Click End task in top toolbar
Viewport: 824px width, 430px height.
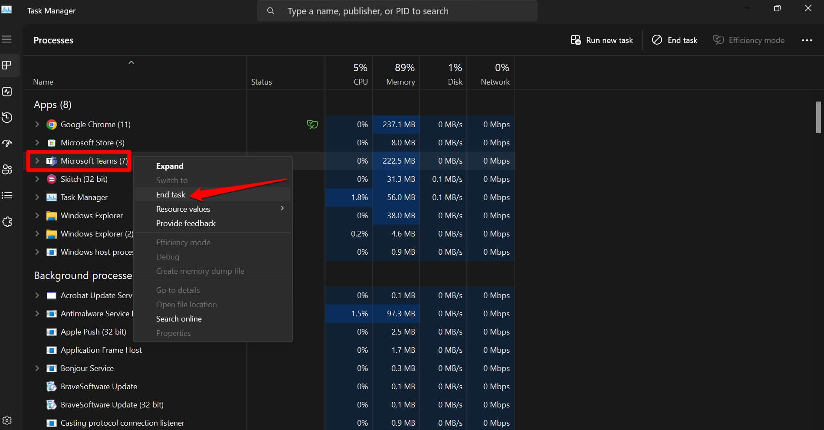coord(675,40)
